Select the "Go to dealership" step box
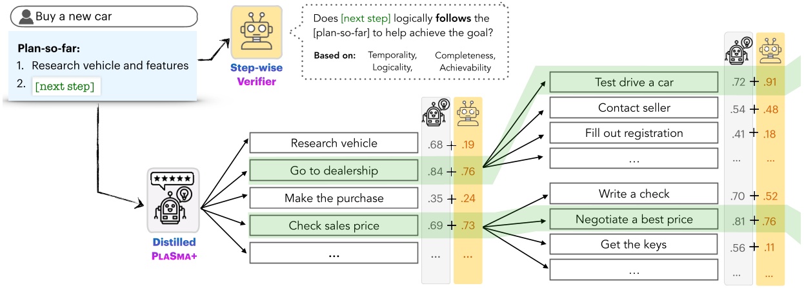The width and height of the screenshot is (804, 288). pos(334,171)
